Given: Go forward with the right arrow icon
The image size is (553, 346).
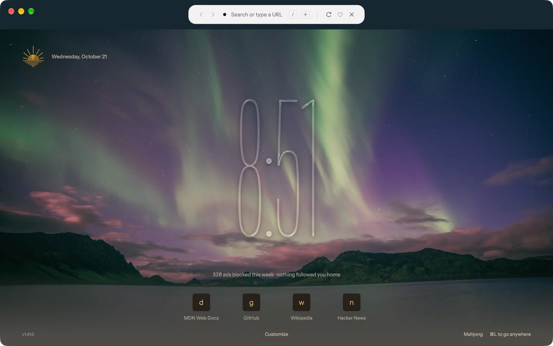Looking at the screenshot, I should [x=213, y=15].
